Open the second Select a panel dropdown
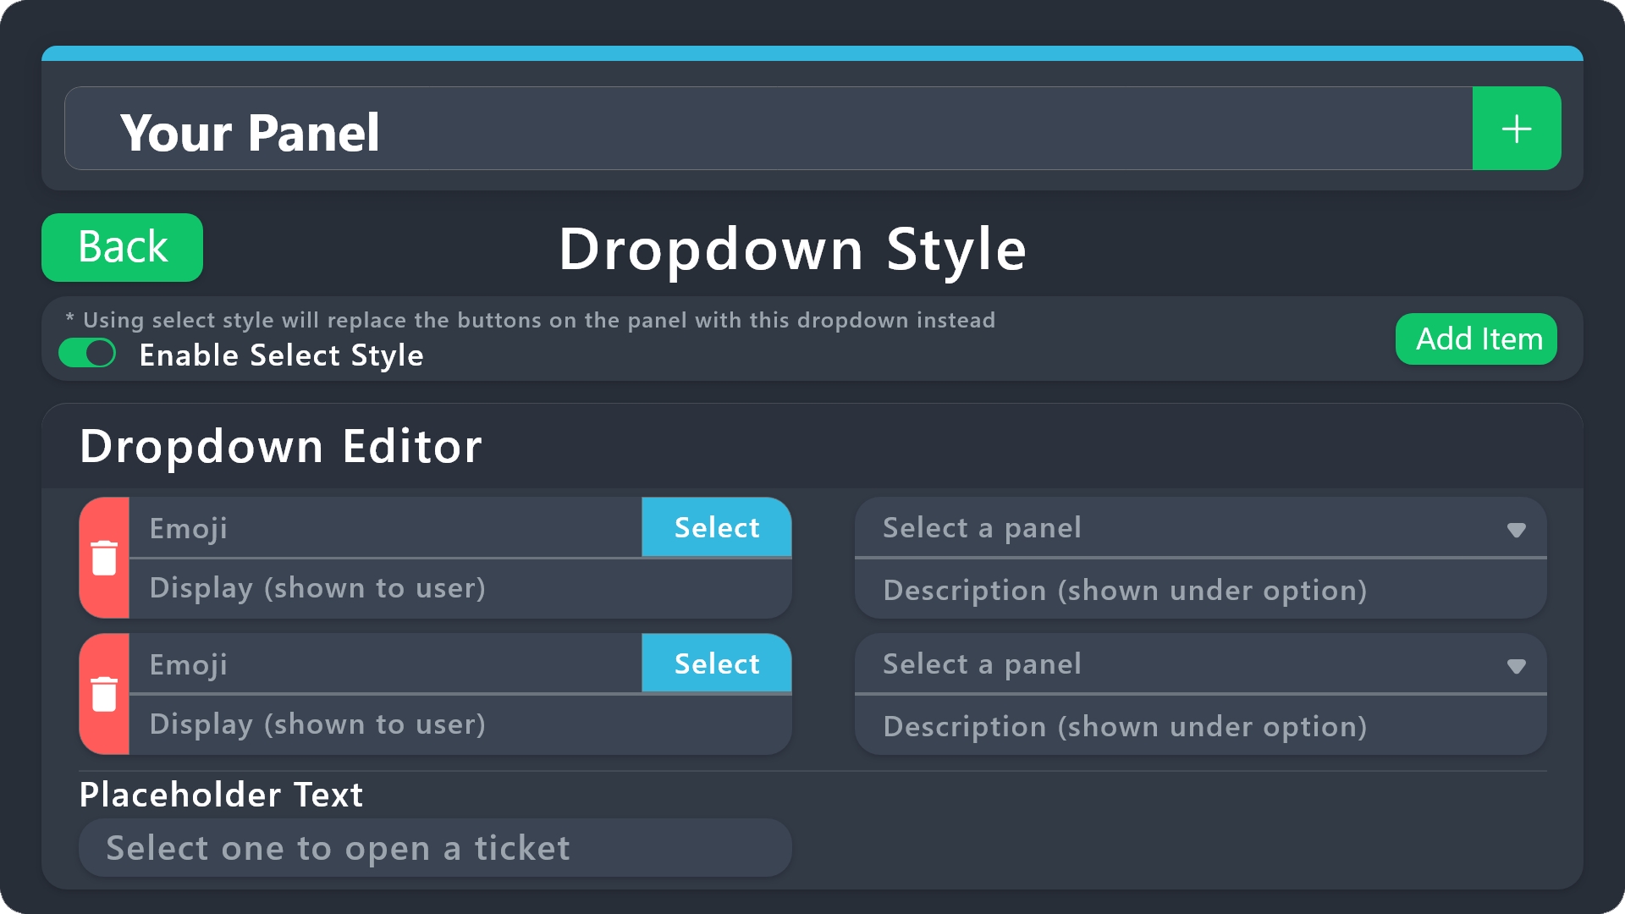1625x914 pixels. [1200, 663]
